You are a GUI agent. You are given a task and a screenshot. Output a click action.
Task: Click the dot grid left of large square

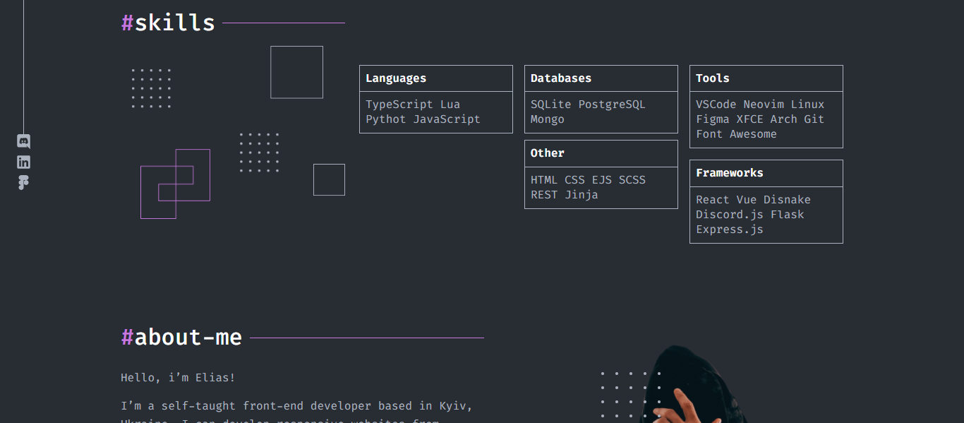[151, 88]
